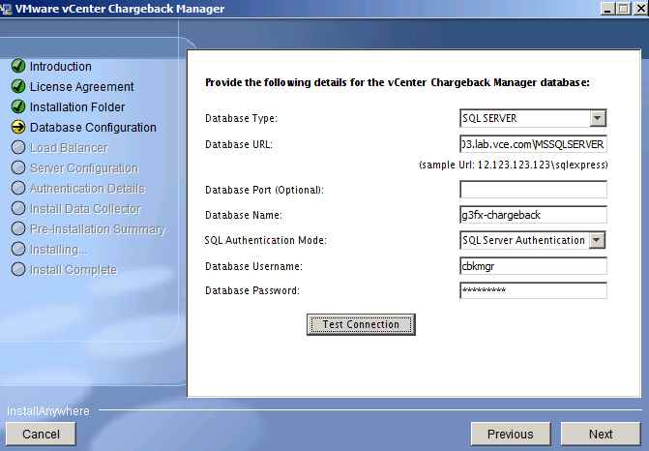649x451 pixels.
Task: Click the Installing... step label
Action: coord(57,250)
